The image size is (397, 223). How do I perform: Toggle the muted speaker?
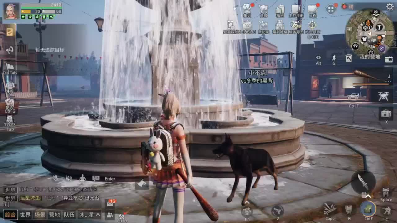tap(69, 178)
